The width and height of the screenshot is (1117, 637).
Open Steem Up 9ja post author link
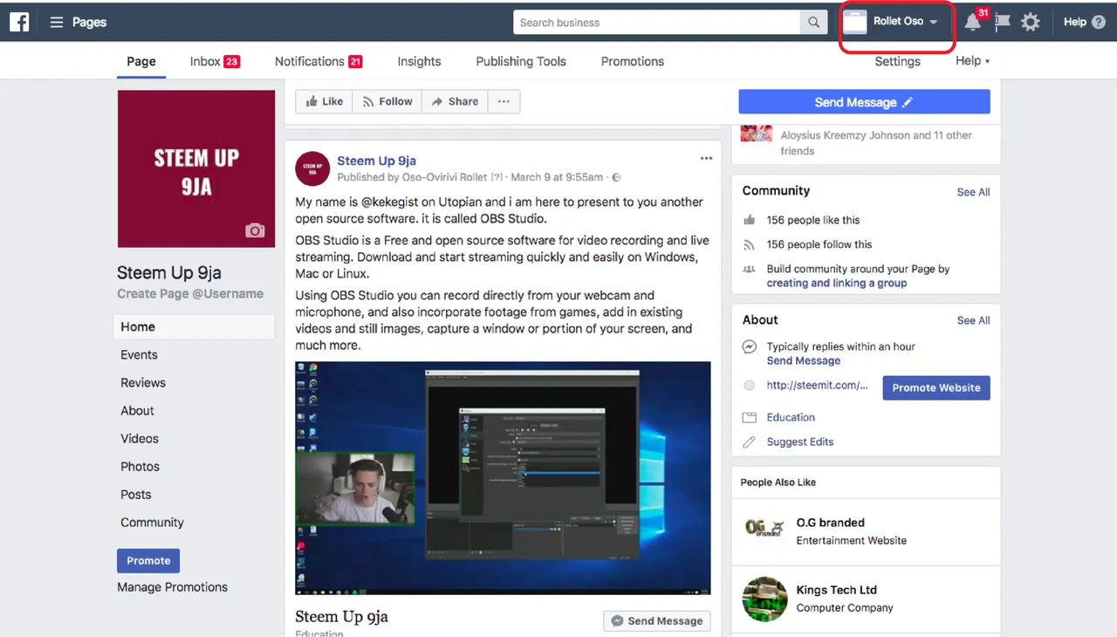coord(376,161)
